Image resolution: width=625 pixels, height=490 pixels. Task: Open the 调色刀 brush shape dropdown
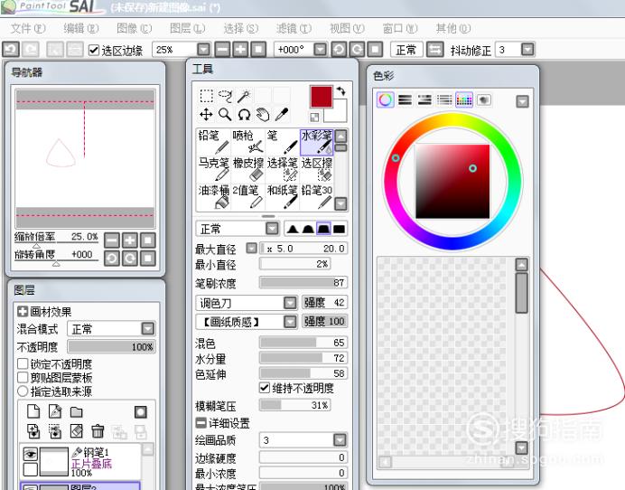pyautogui.click(x=246, y=303)
